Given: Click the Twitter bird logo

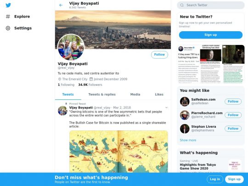Looking at the screenshot, I should [8, 5].
